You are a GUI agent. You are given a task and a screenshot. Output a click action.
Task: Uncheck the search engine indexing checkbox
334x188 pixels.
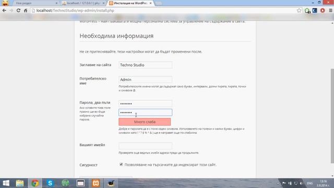pos(121,164)
